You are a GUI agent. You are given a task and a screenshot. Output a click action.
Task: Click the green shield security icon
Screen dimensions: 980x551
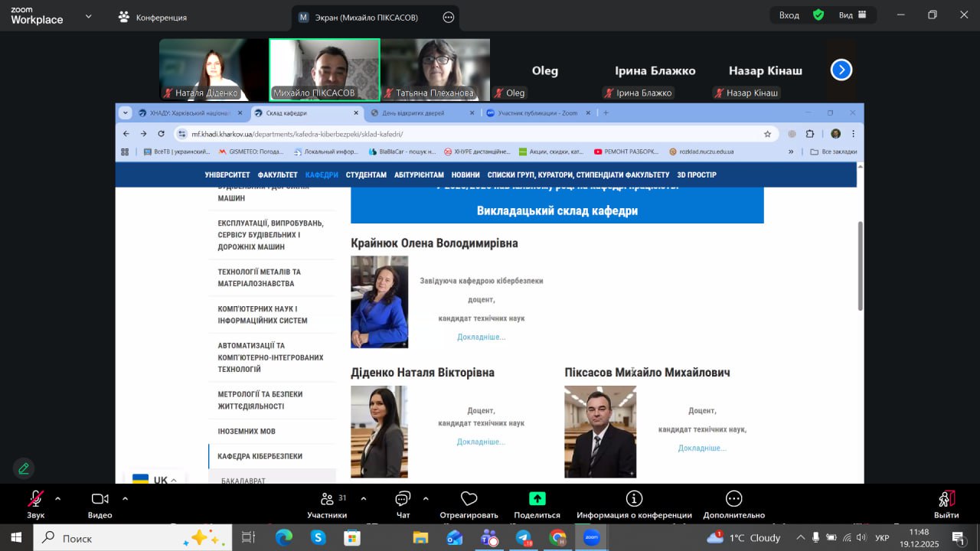(x=818, y=15)
